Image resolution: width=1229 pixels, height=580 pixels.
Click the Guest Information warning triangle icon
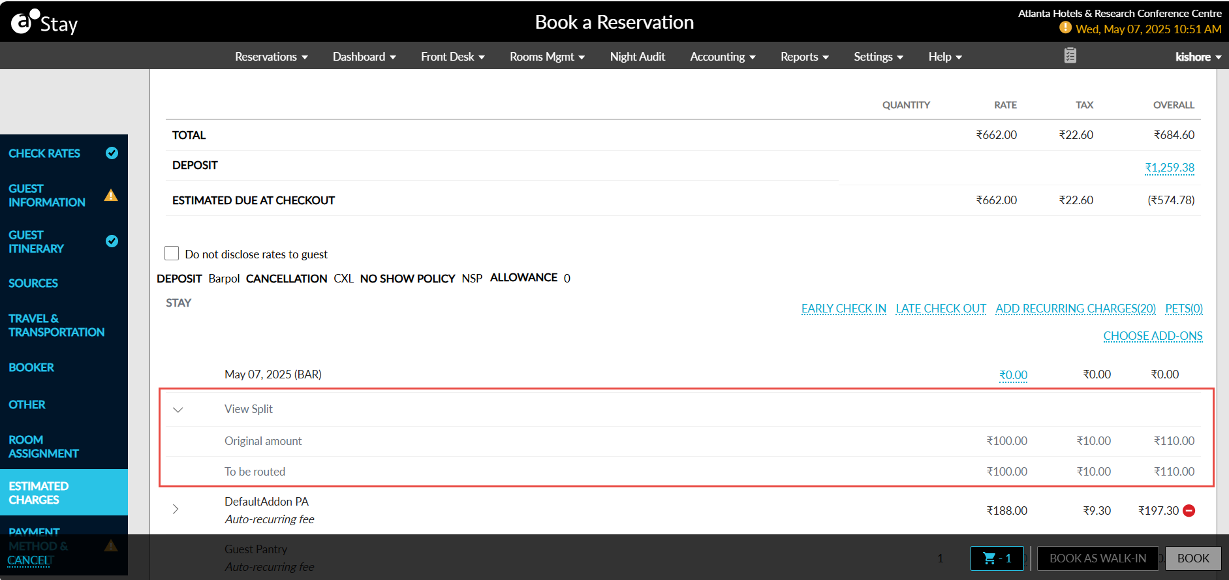(111, 195)
